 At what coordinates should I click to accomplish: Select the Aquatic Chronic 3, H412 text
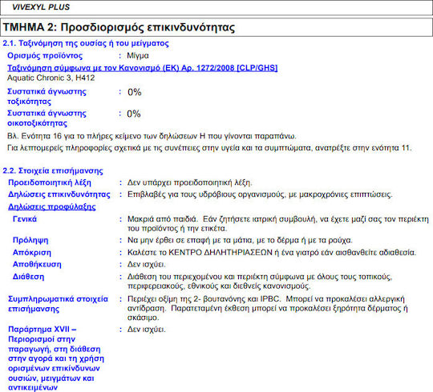51,78
